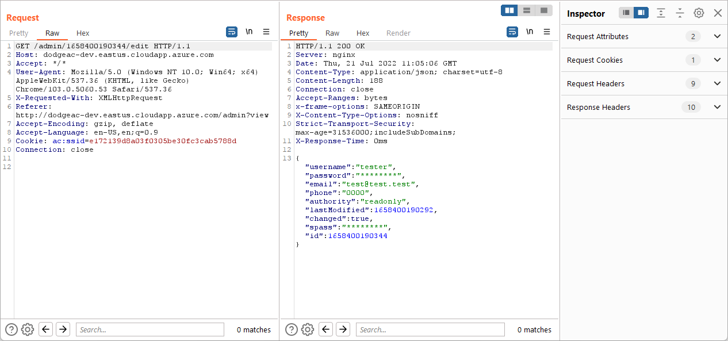The height and width of the screenshot is (341, 728).
Task: Click the Response panel title
Action: pyautogui.click(x=305, y=18)
